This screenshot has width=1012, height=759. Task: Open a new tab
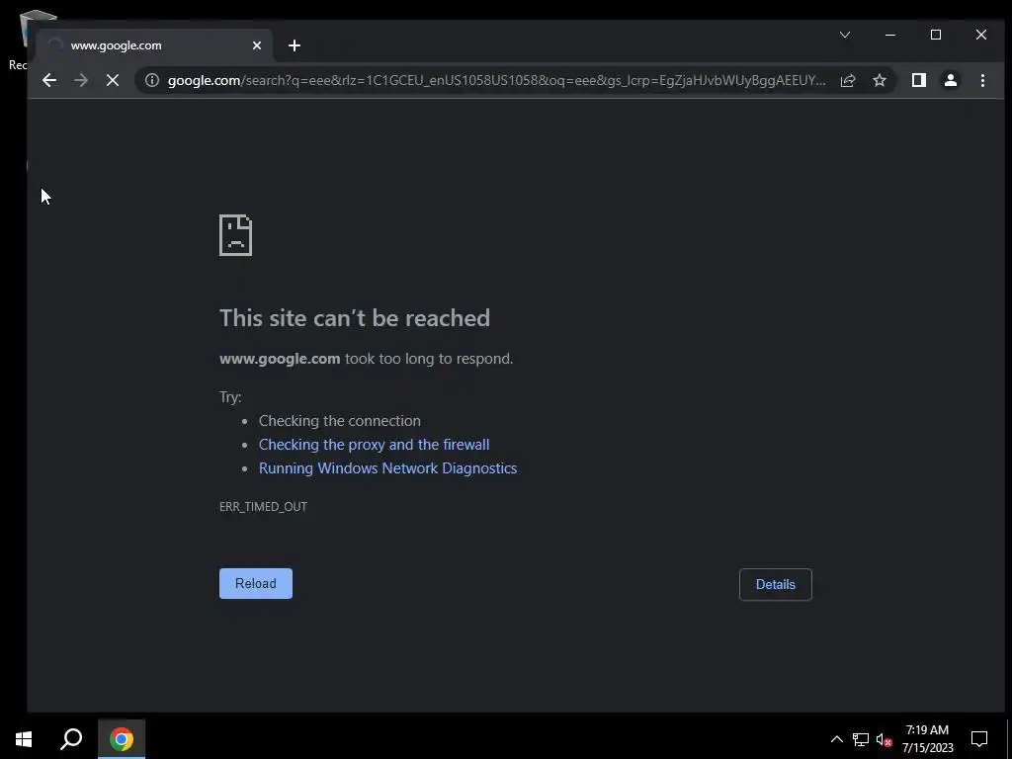(x=295, y=45)
